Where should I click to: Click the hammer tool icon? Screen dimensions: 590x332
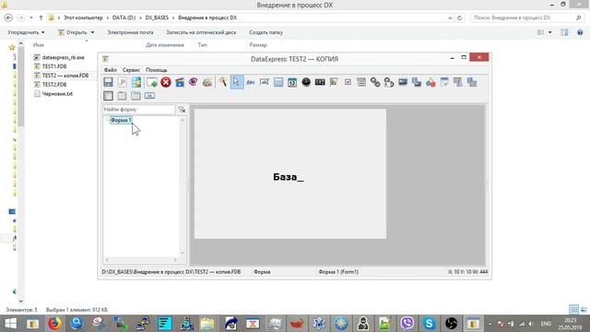[x=223, y=82]
